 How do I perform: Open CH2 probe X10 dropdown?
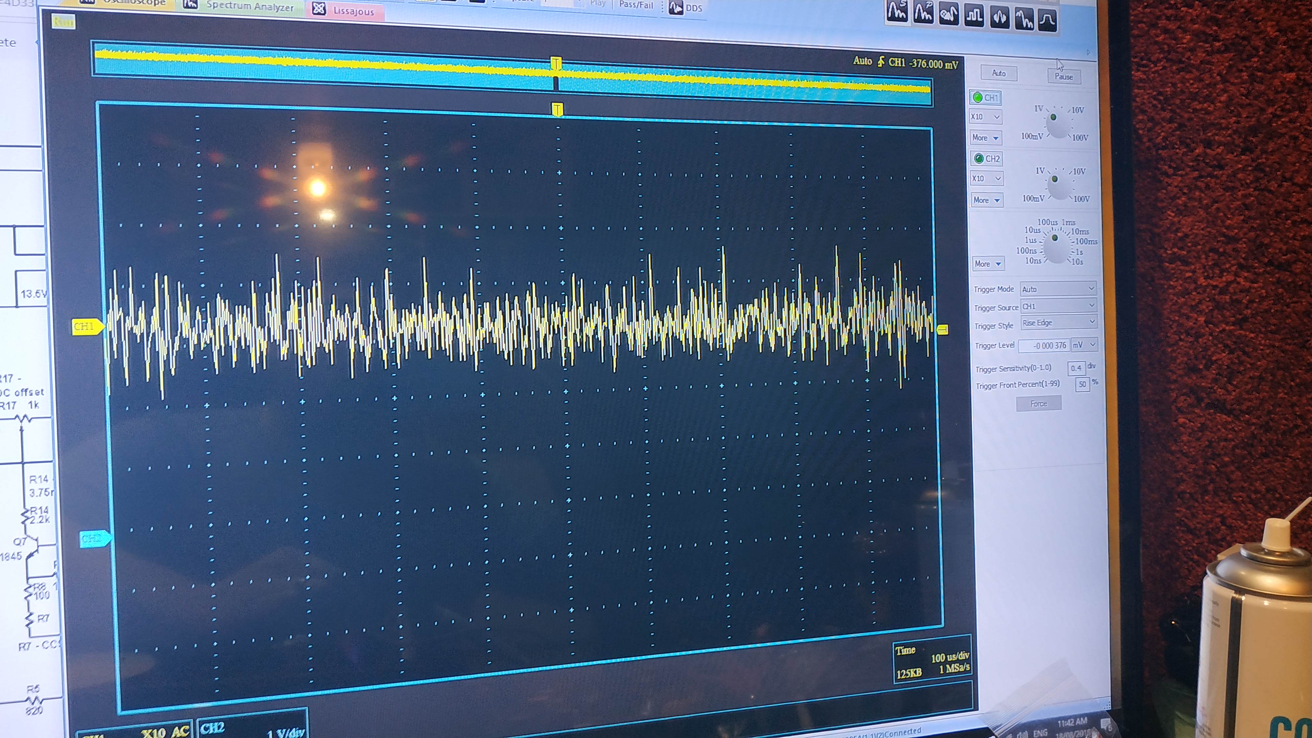point(987,178)
